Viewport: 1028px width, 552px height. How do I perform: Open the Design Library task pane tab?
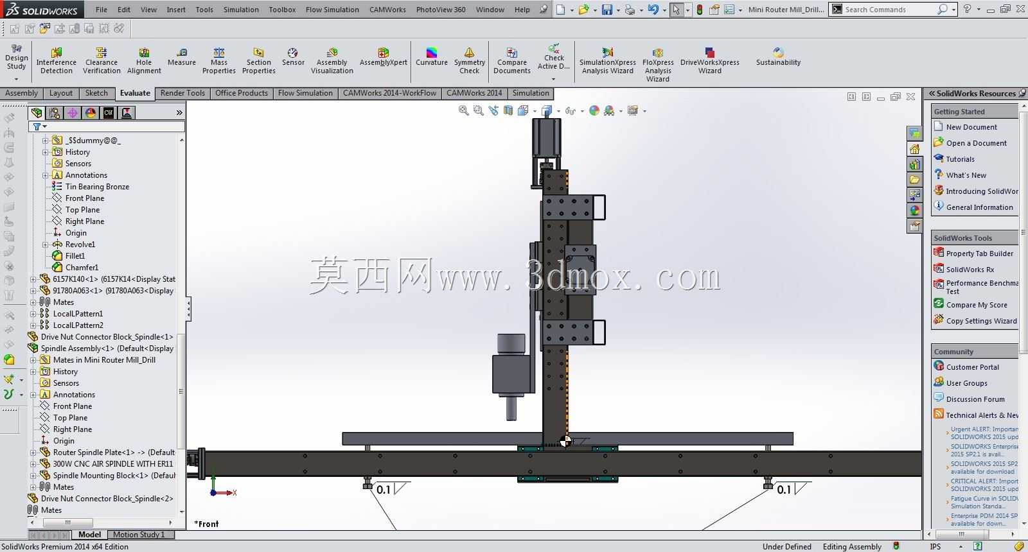915,164
